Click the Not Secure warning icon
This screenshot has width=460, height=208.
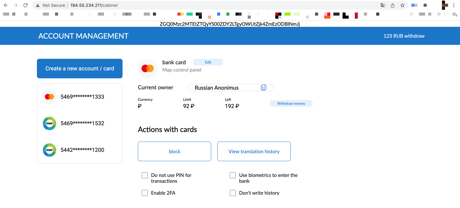tap(38, 5)
